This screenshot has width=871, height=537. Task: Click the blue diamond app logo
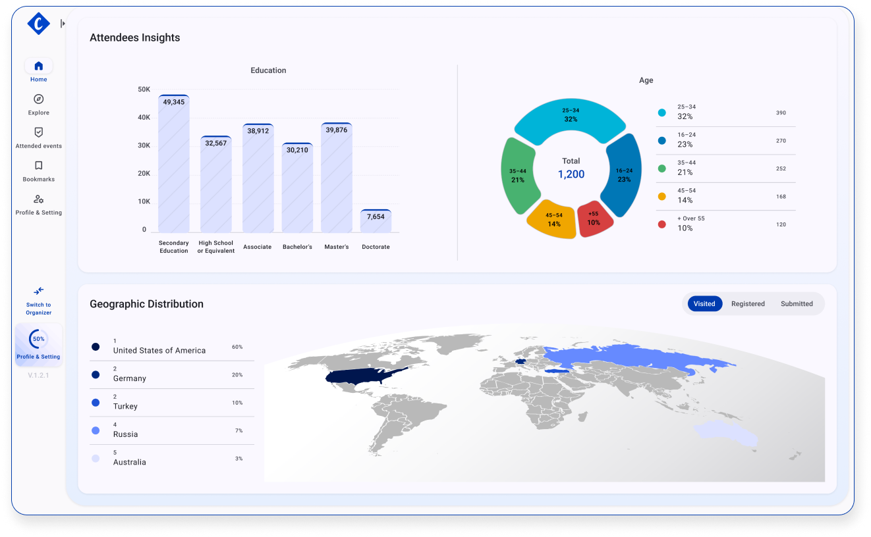pos(38,24)
